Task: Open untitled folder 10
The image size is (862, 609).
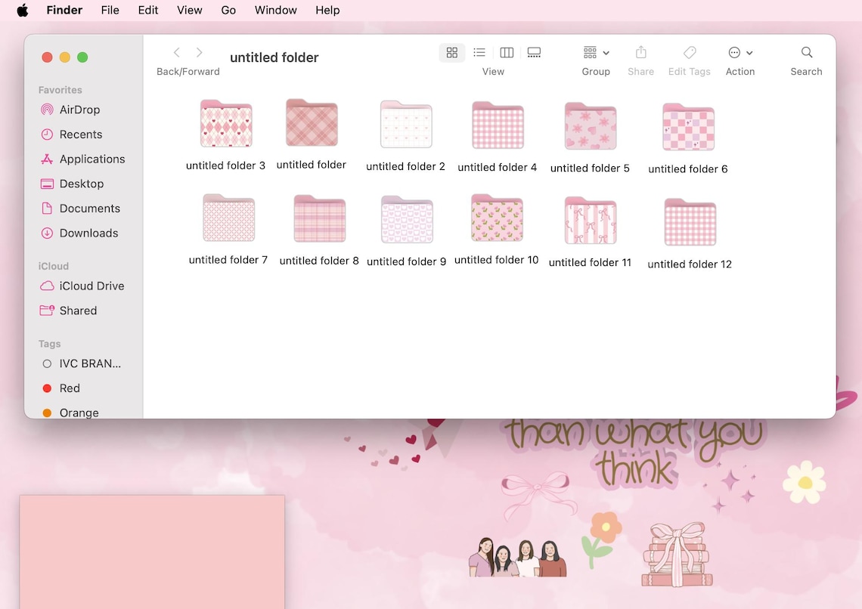Action: coord(496,219)
